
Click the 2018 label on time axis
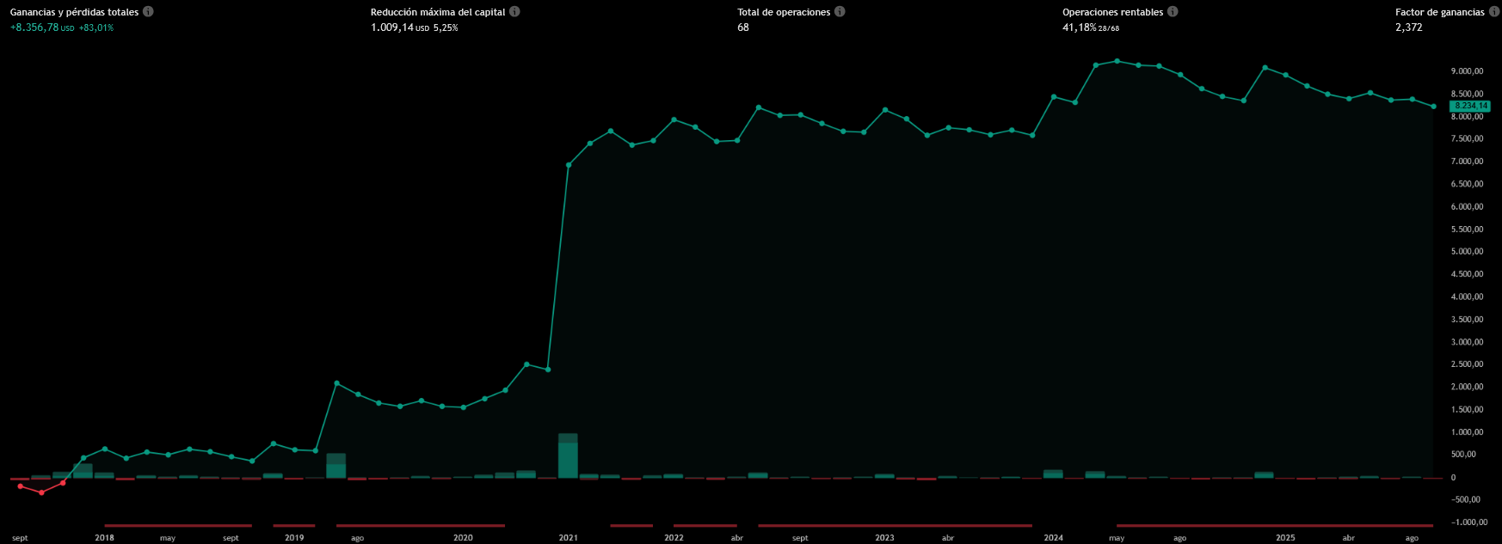tap(104, 538)
